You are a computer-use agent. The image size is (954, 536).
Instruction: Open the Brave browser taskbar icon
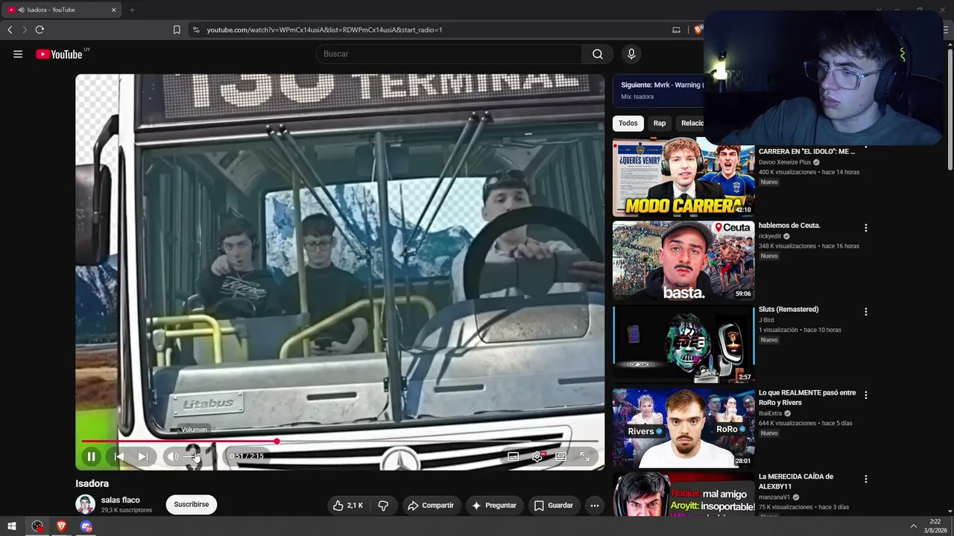pyautogui.click(x=61, y=526)
